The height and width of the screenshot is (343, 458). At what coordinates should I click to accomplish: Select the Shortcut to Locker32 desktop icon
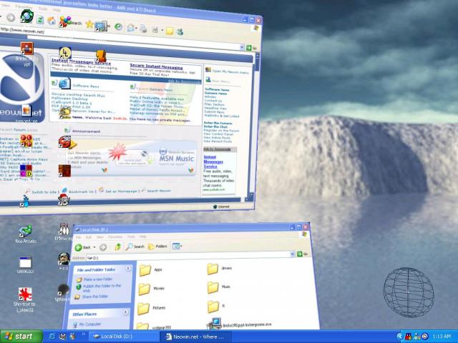pyautogui.click(x=24, y=300)
